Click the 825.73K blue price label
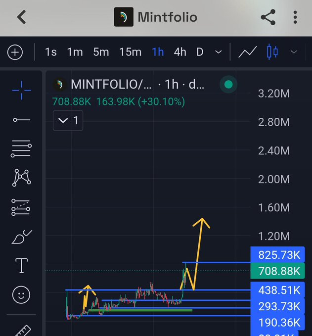 click(x=277, y=255)
